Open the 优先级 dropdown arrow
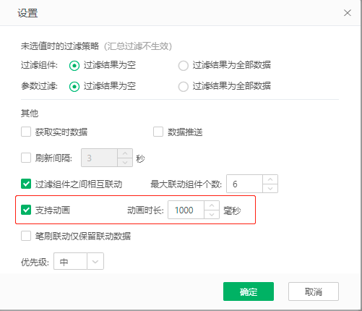 click(x=95, y=261)
